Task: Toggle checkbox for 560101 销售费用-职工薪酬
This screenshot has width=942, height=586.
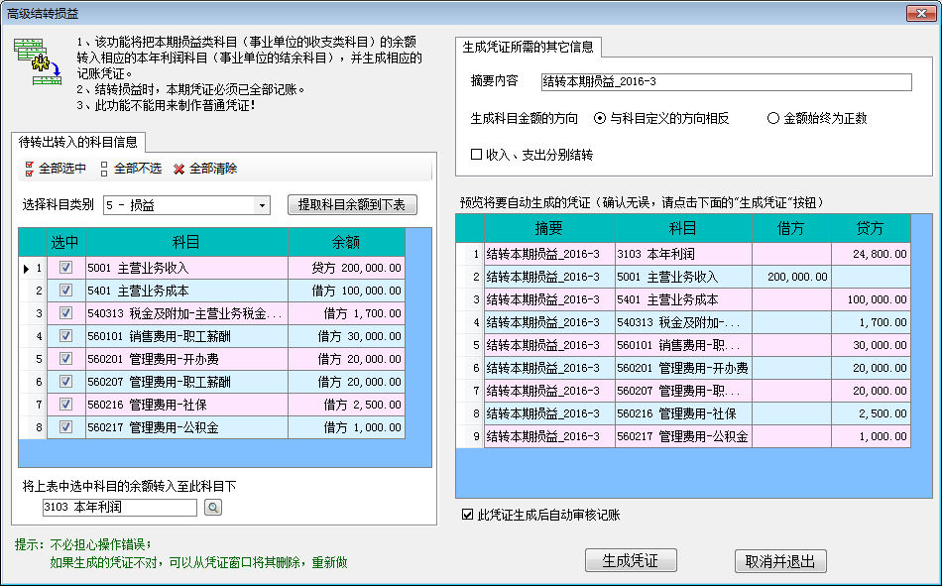Action: [x=66, y=336]
